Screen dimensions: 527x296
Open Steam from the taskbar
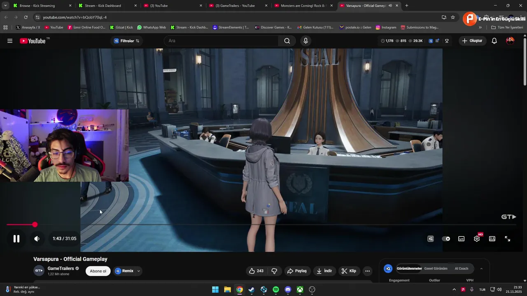coord(252,289)
